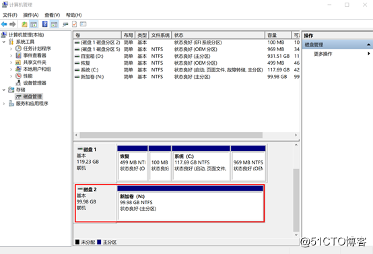Image resolution: width=373 pixels, height=254 pixels.
Task: Select the 百宝箱 (D:) volume row
Action: click(x=186, y=56)
